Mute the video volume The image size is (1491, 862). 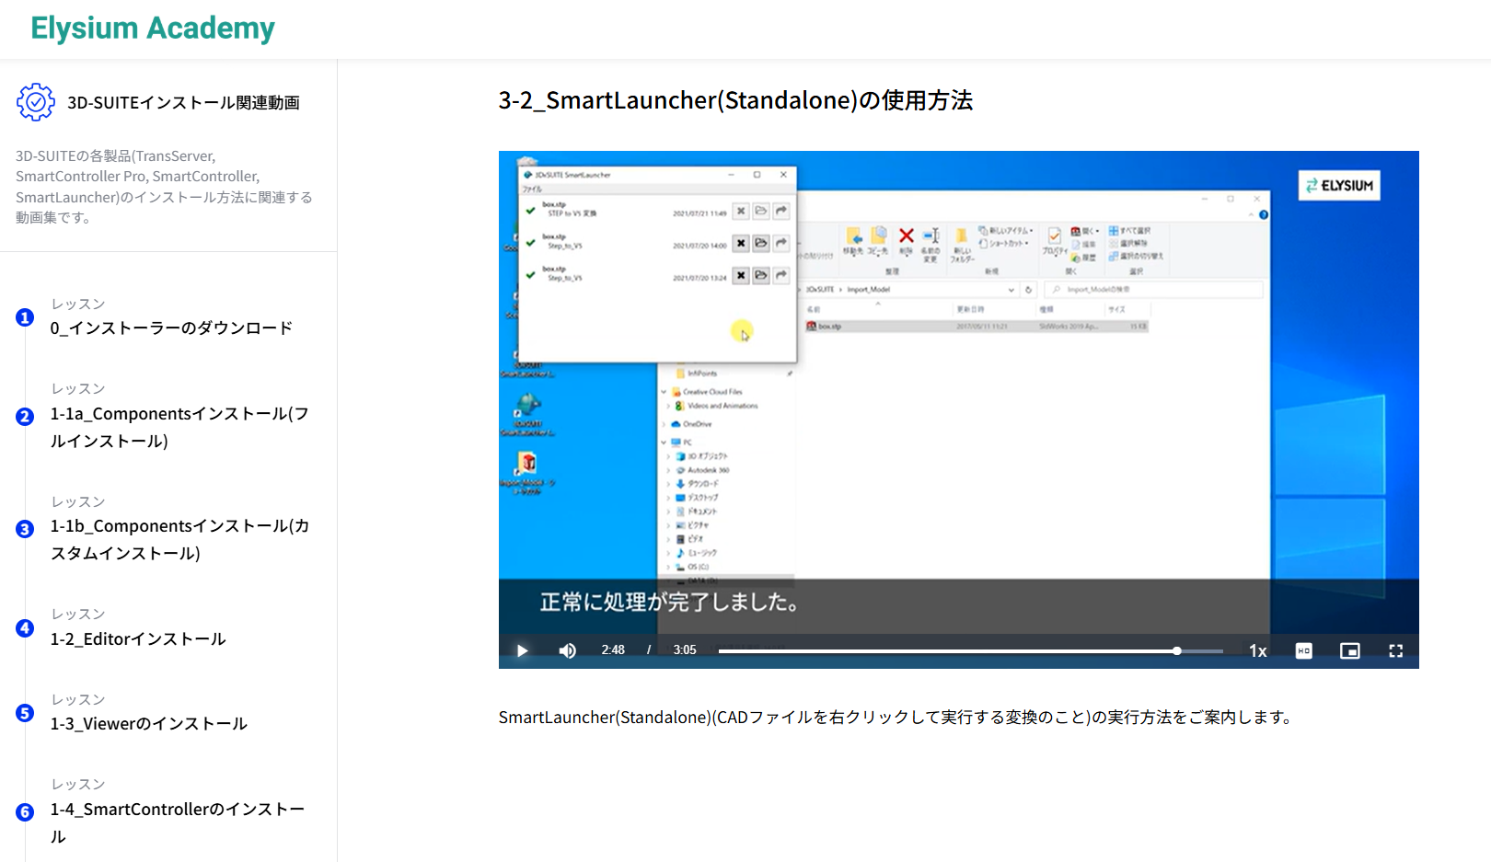tap(567, 650)
